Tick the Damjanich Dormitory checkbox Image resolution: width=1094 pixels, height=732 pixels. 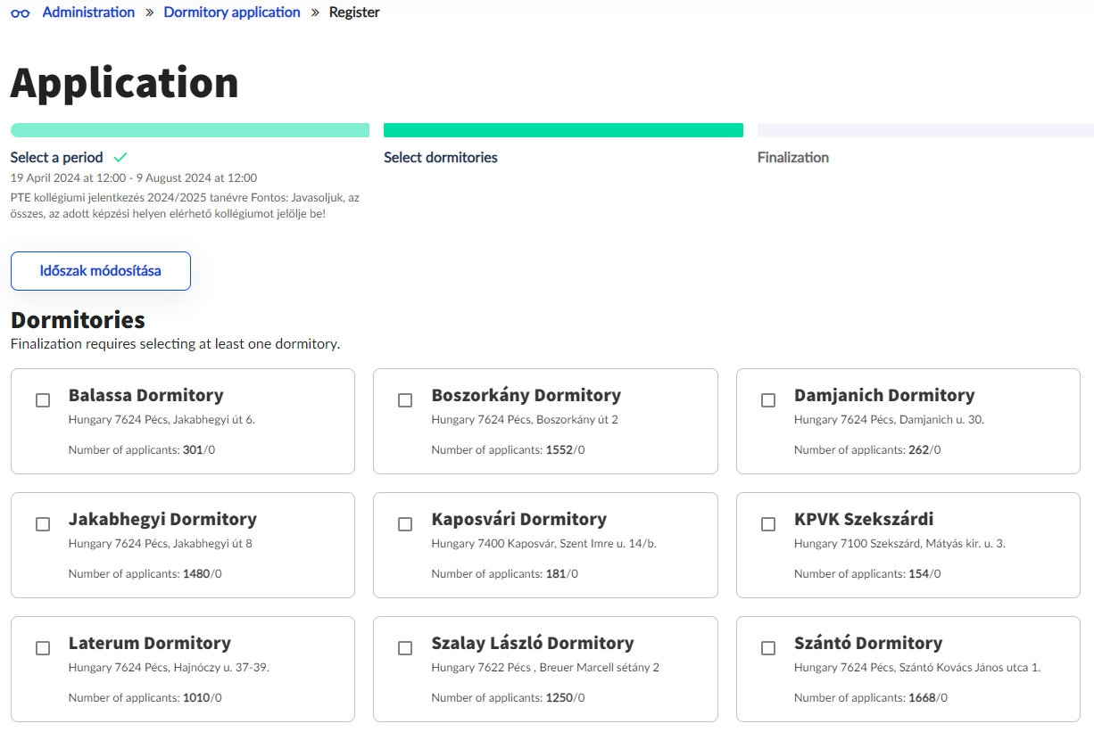click(x=768, y=400)
